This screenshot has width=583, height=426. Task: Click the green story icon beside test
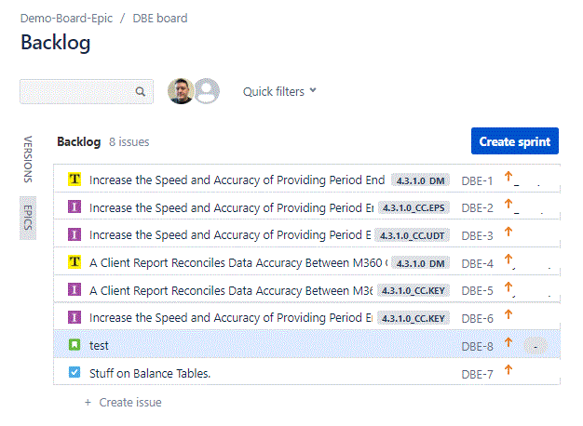point(75,345)
